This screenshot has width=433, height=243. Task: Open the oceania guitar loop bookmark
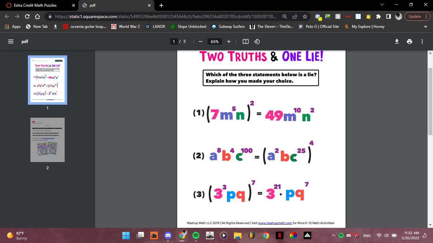85,27
